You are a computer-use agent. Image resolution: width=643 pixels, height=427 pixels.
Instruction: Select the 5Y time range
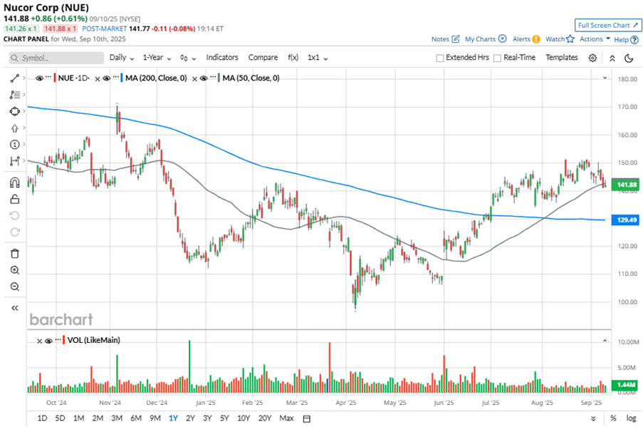coord(224,418)
